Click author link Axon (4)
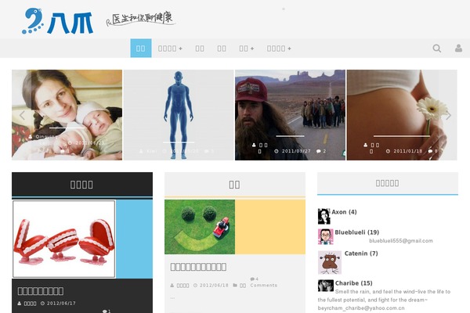The width and height of the screenshot is (470, 313). click(344, 212)
